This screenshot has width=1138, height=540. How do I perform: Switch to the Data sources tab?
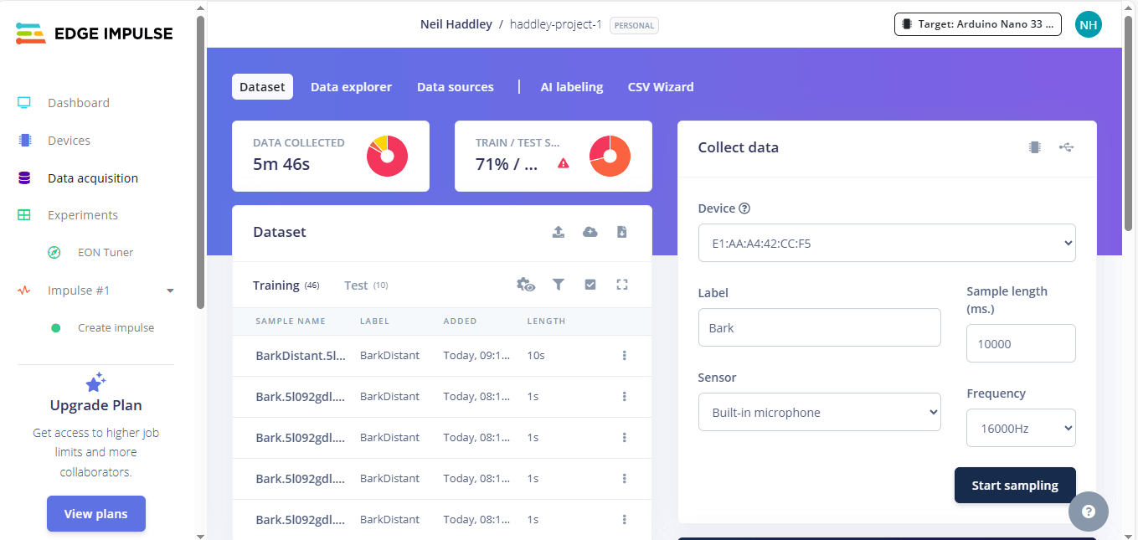[x=456, y=87]
